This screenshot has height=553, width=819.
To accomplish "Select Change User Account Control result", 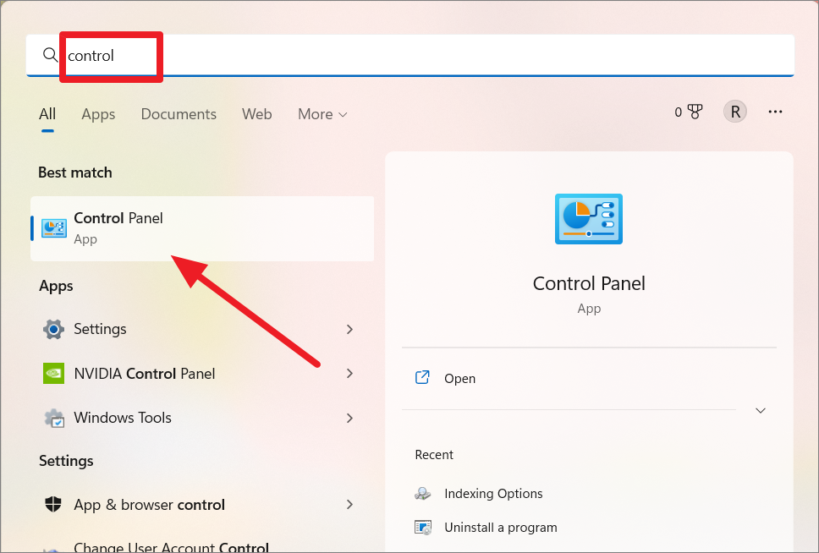I will pyautogui.click(x=171, y=547).
